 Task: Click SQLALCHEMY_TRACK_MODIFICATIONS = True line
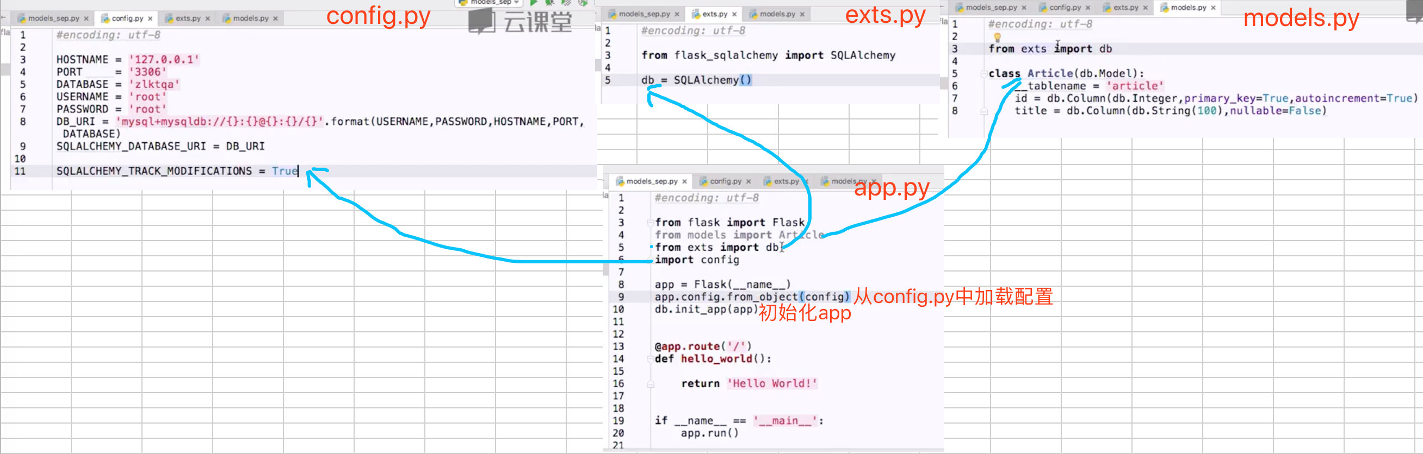tap(177, 172)
